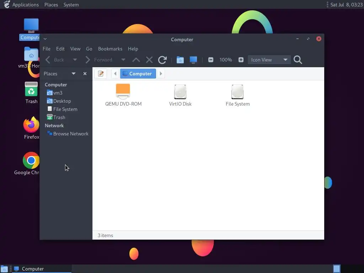The height and width of the screenshot is (273, 364).
Task: Click MATE logo icon in top panel
Action: coord(7,4)
